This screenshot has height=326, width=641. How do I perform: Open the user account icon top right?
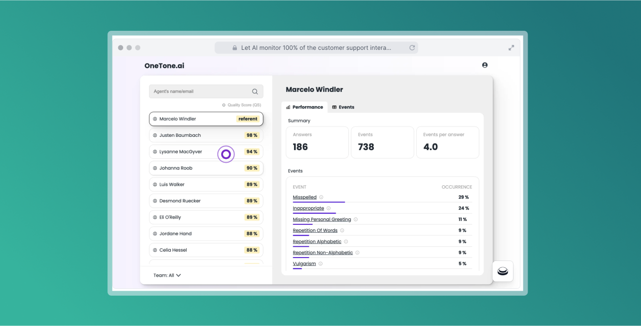[485, 65]
